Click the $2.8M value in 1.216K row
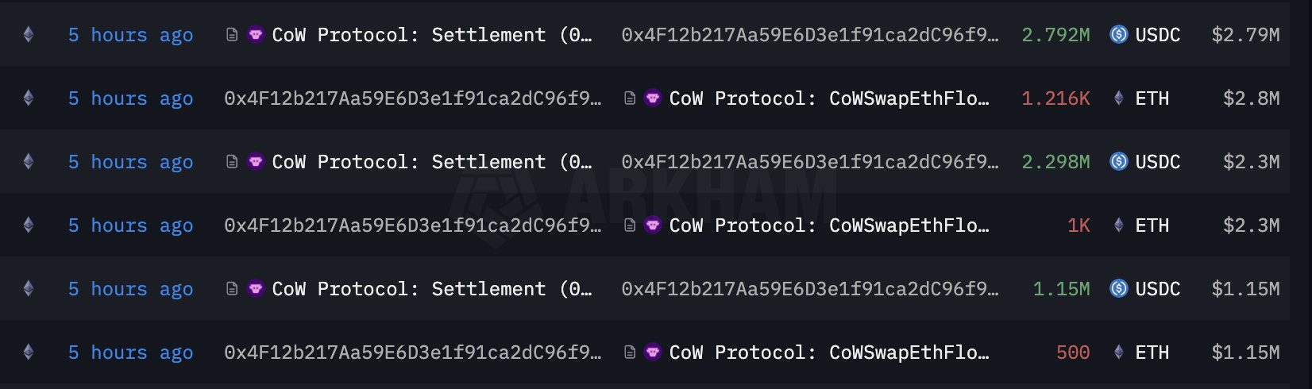1312x389 pixels. click(x=1251, y=98)
